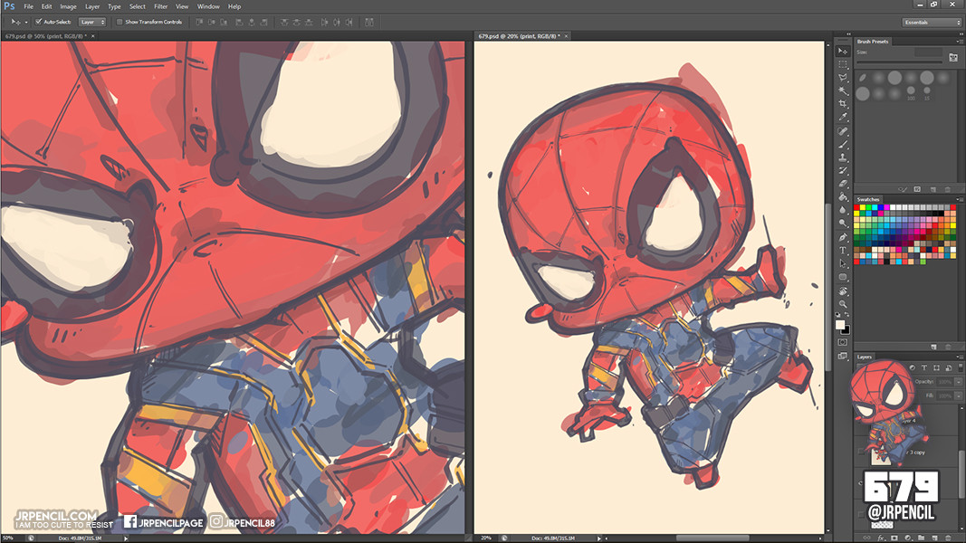Open the Auto-Select Layer dropdown

[x=92, y=22]
